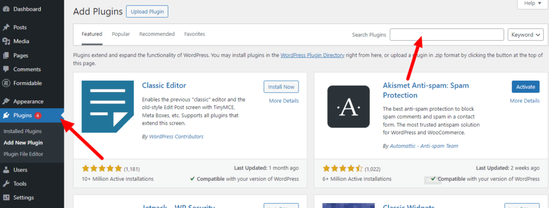Click the Classic Editor five-star rating
The width and height of the screenshot is (549, 208).
(102, 169)
